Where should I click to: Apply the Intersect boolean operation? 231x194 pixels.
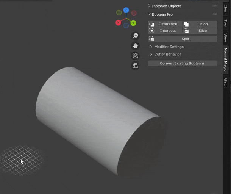click(x=164, y=31)
